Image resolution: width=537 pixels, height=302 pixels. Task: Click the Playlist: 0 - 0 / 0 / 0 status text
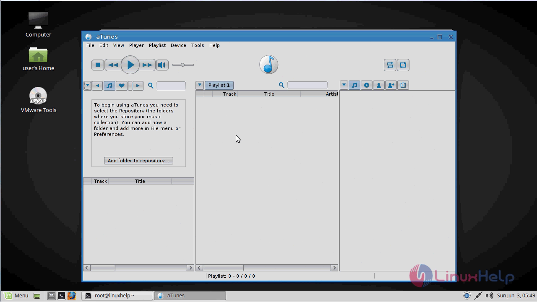pos(232,276)
